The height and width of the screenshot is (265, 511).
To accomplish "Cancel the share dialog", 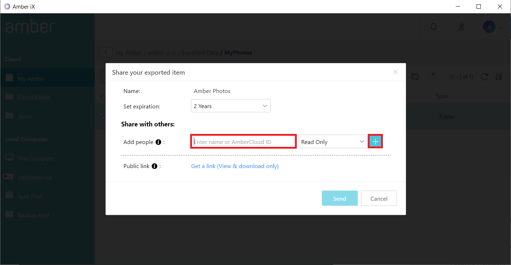I will point(379,198).
